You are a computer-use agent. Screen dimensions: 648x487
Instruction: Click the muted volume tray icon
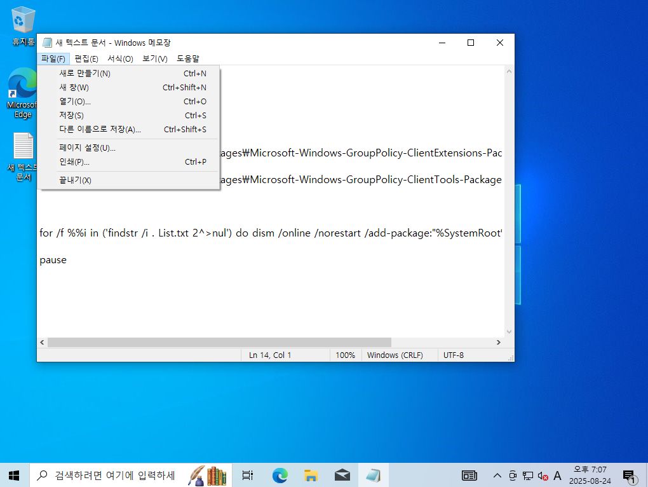[x=543, y=476]
